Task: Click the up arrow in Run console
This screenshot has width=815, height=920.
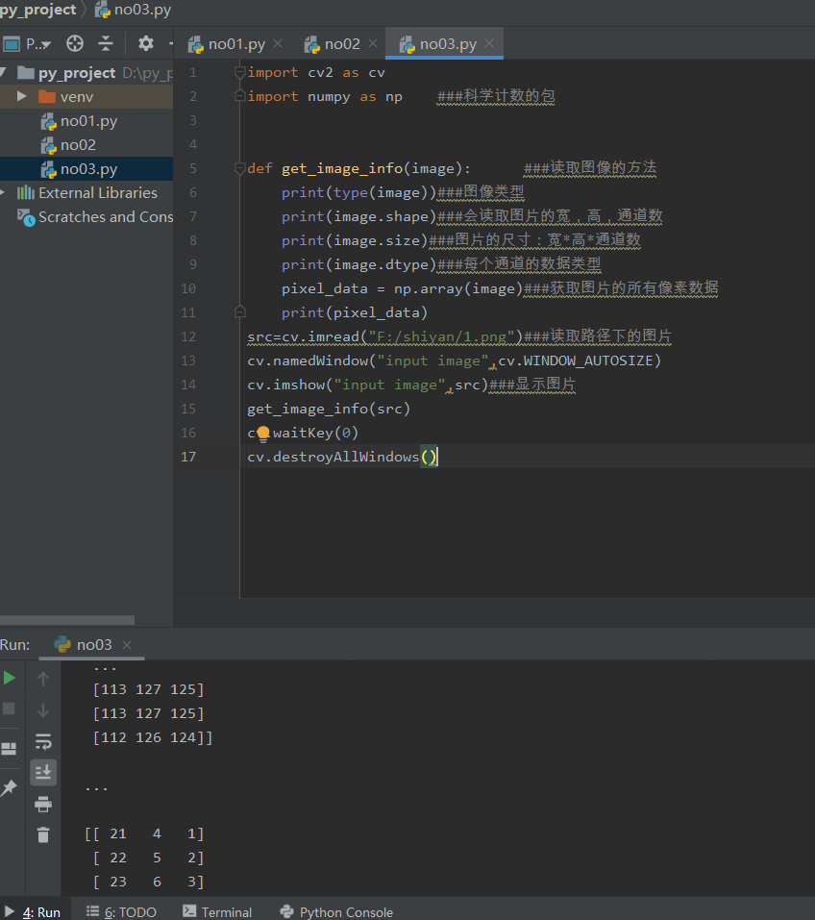Action: (43, 679)
